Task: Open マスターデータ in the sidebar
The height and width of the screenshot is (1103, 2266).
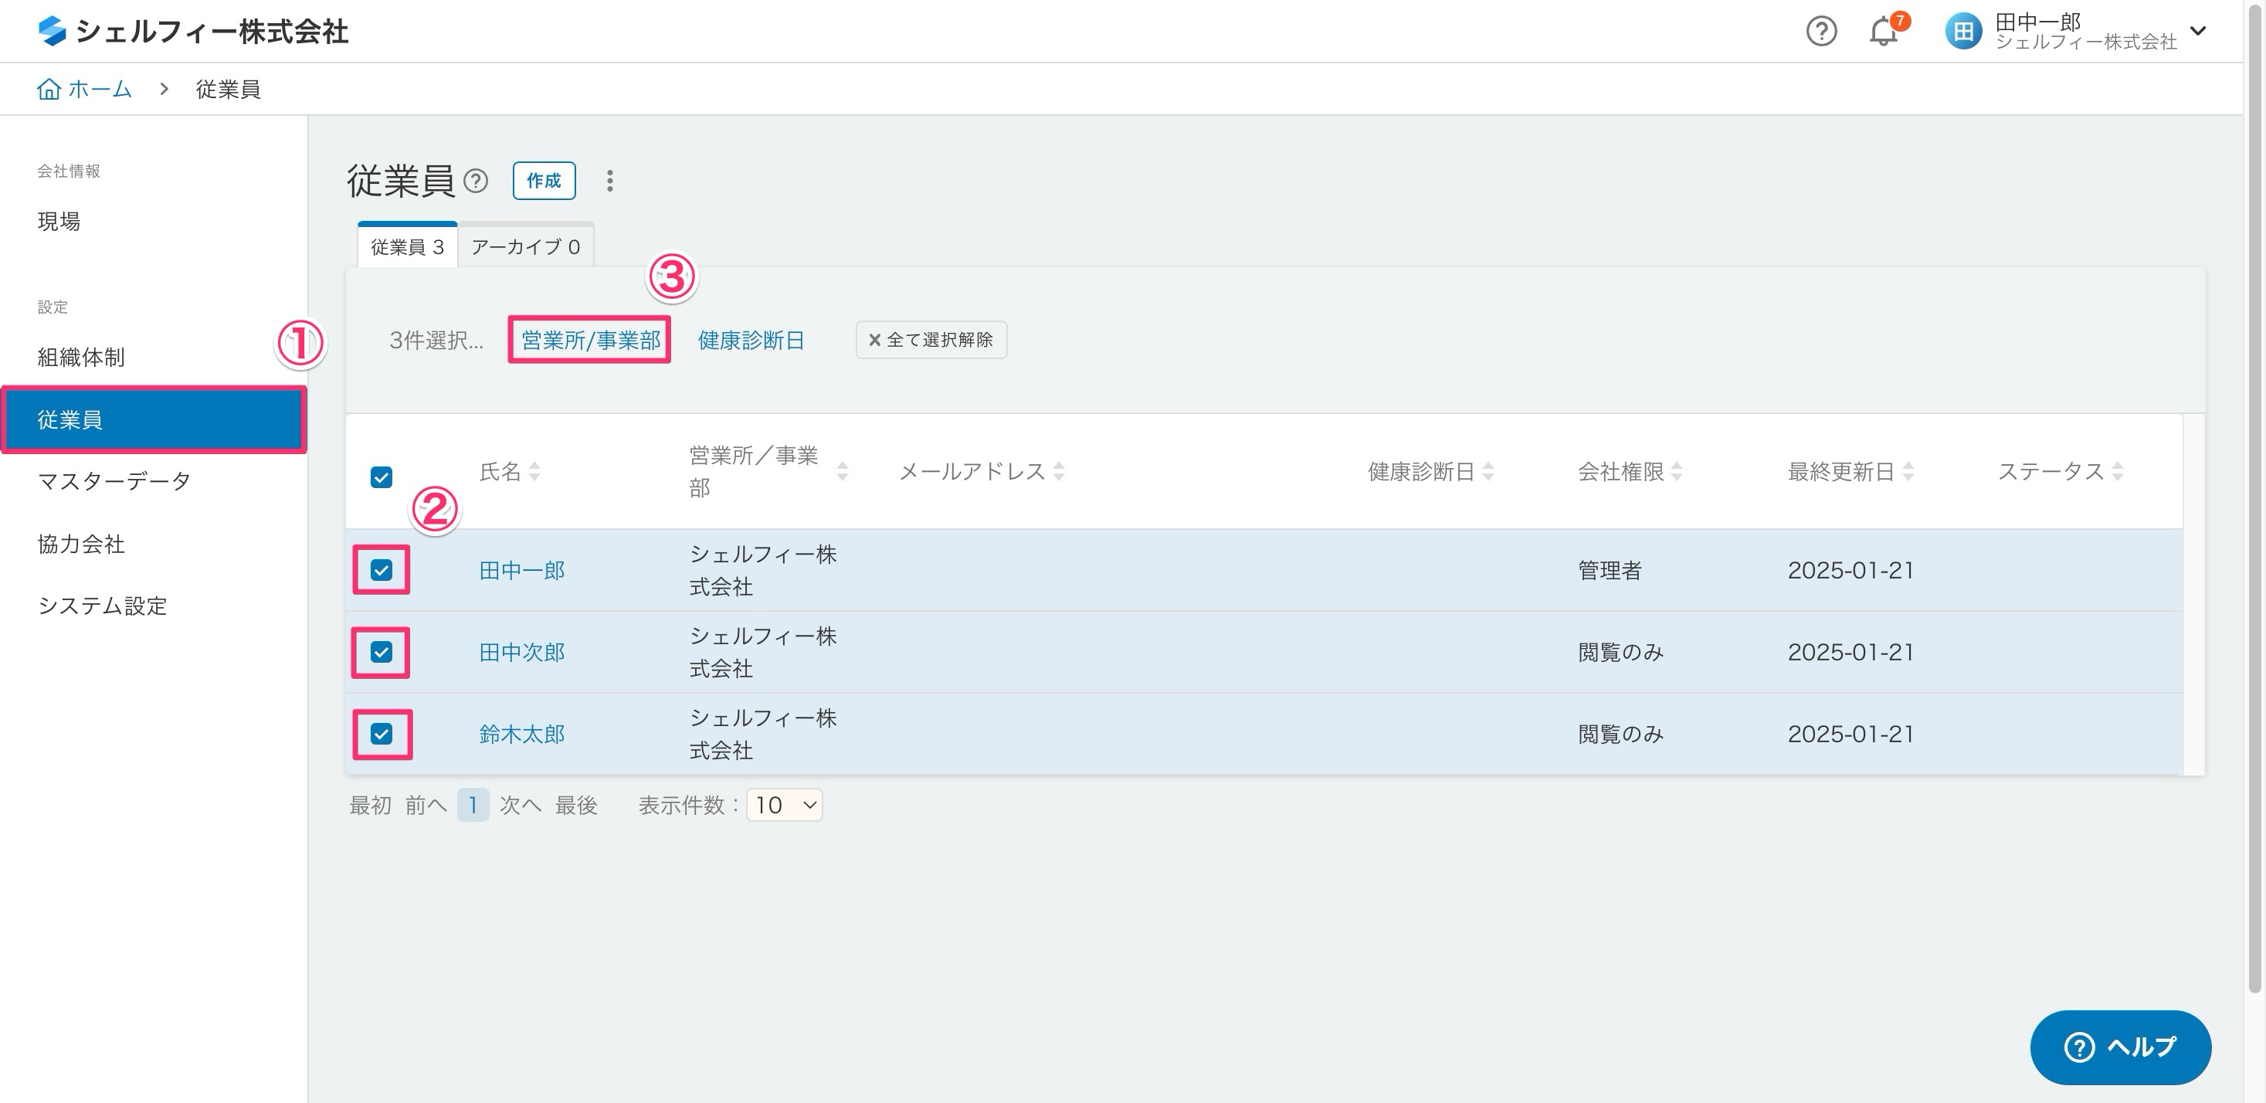Action: coord(114,481)
